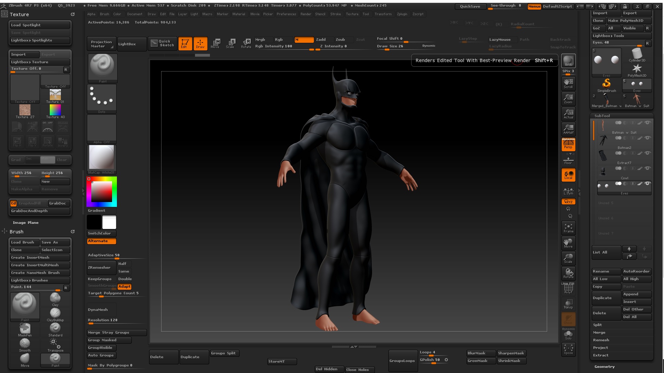Expand the Merge section
The image size is (664, 373).
pyautogui.click(x=599, y=332)
